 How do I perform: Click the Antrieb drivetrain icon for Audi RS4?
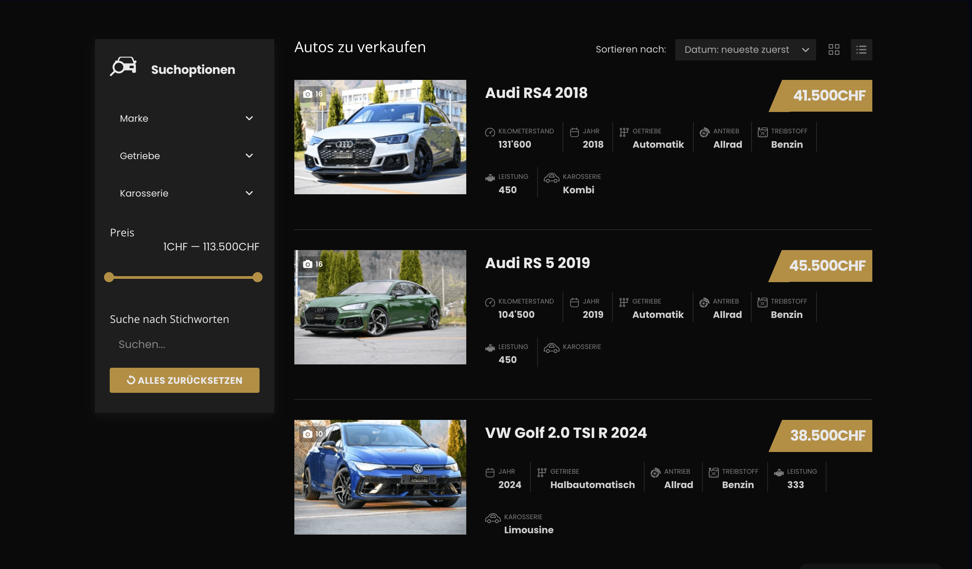pos(704,132)
